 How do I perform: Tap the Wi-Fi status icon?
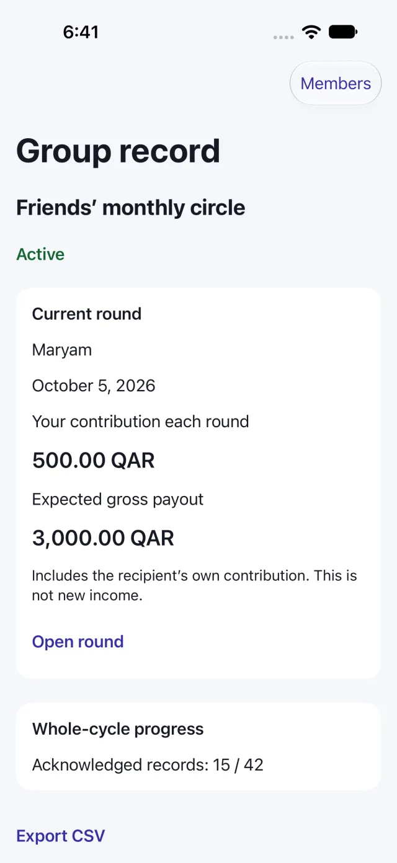coord(311,32)
